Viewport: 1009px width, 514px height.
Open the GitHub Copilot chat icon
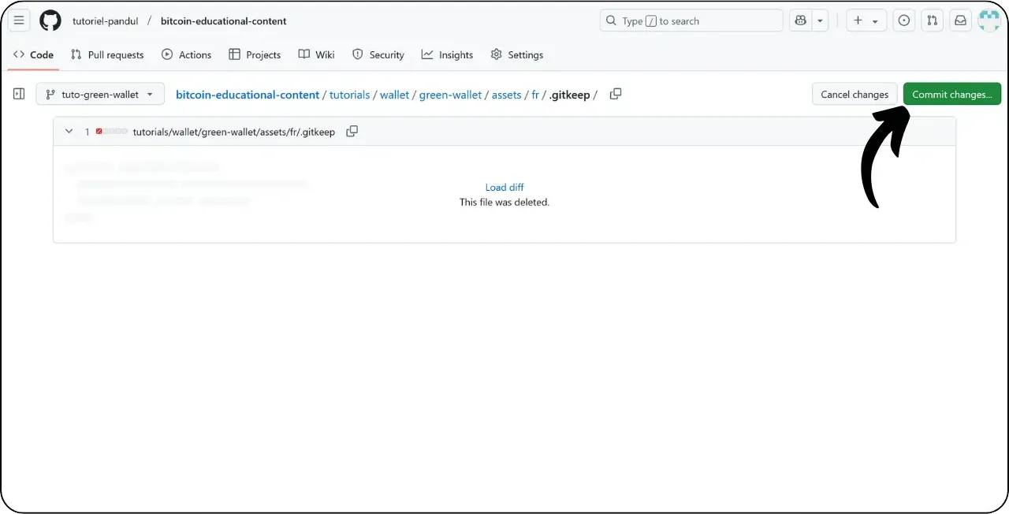[x=799, y=20]
